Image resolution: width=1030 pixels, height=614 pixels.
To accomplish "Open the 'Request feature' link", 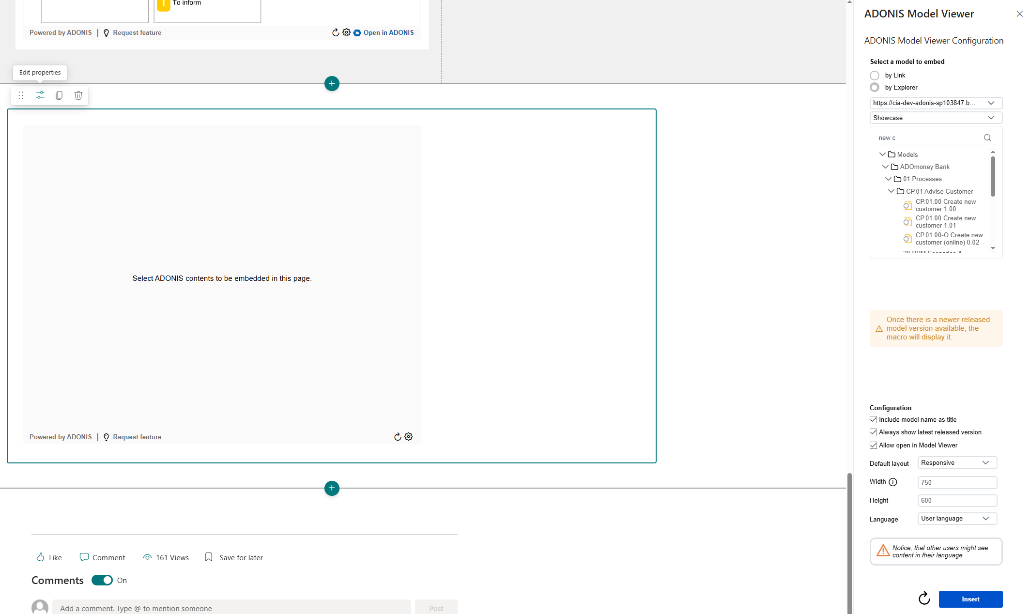I will pyautogui.click(x=137, y=436).
